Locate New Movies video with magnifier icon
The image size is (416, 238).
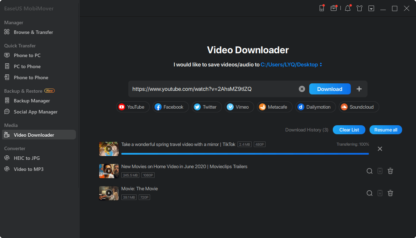click(x=370, y=171)
